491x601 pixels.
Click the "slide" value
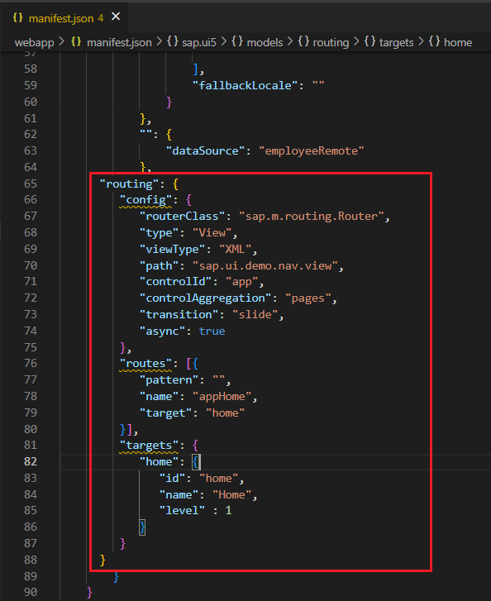pyautogui.click(x=255, y=315)
